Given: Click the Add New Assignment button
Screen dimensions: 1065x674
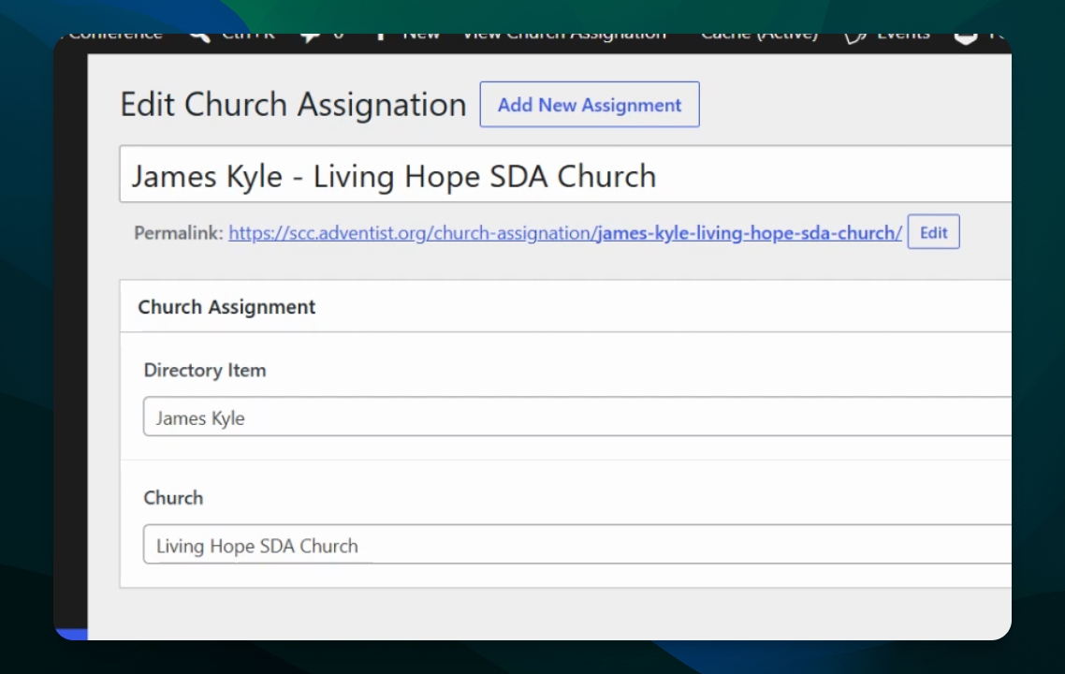Looking at the screenshot, I should [590, 105].
